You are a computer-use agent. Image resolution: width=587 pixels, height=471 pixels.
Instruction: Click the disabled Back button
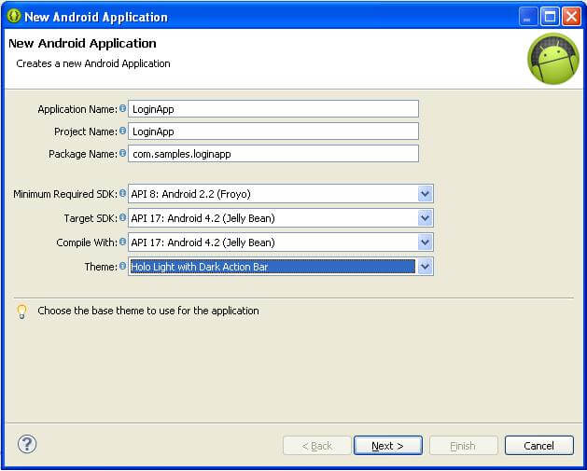tap(317, 446)
